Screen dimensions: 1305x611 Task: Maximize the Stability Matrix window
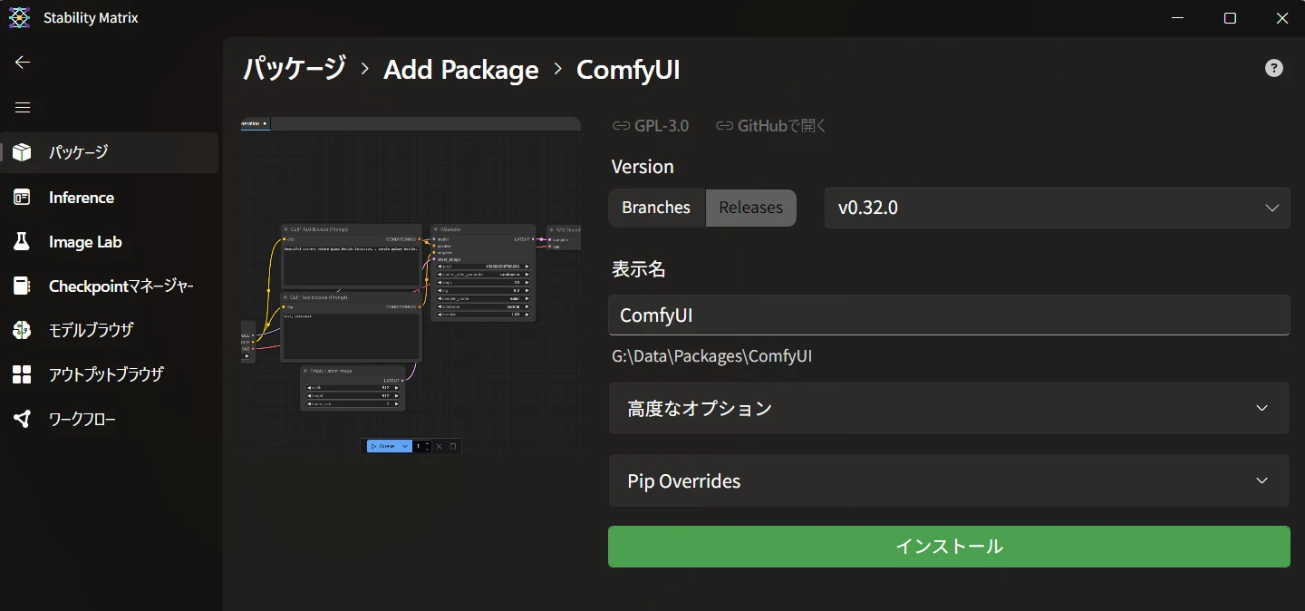(x=1230, y=18)
